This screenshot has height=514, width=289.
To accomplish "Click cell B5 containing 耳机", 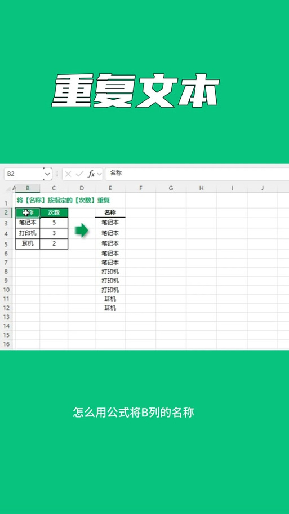I will pyautogui.click(x=28, y=243).
